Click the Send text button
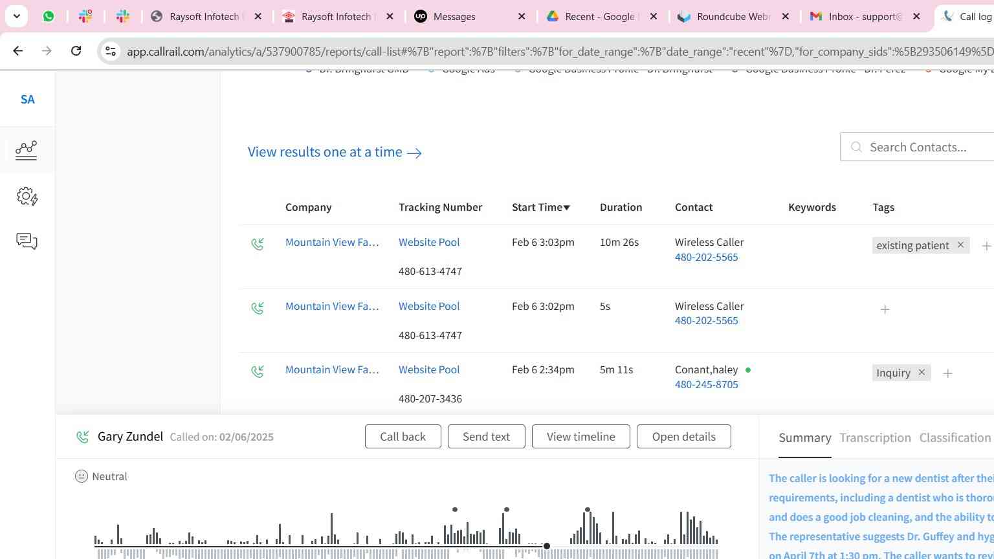Screen dimensions: 994x559 click(486, 436)
